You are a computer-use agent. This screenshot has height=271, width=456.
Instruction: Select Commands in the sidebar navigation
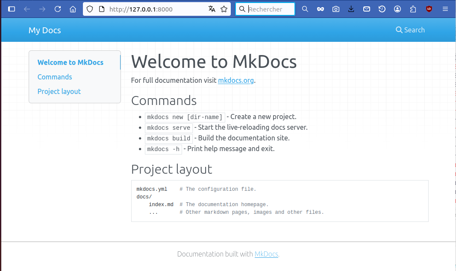pyautogui.click(x=55, y=77)
